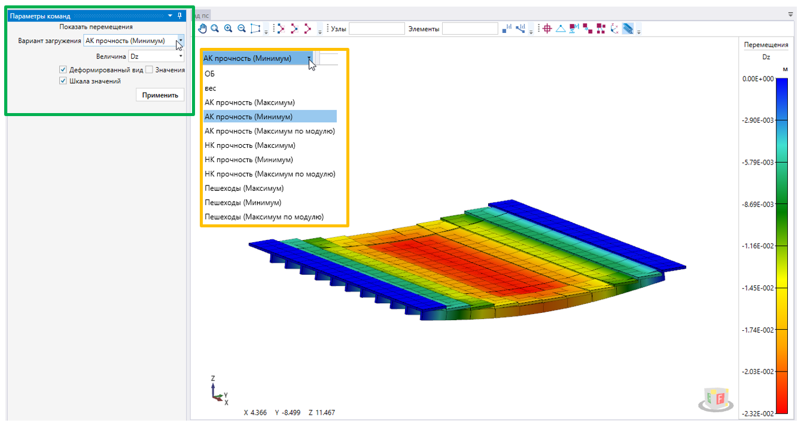Open the document tabs list arrow
804x426 pixels.
click(790, 13)
